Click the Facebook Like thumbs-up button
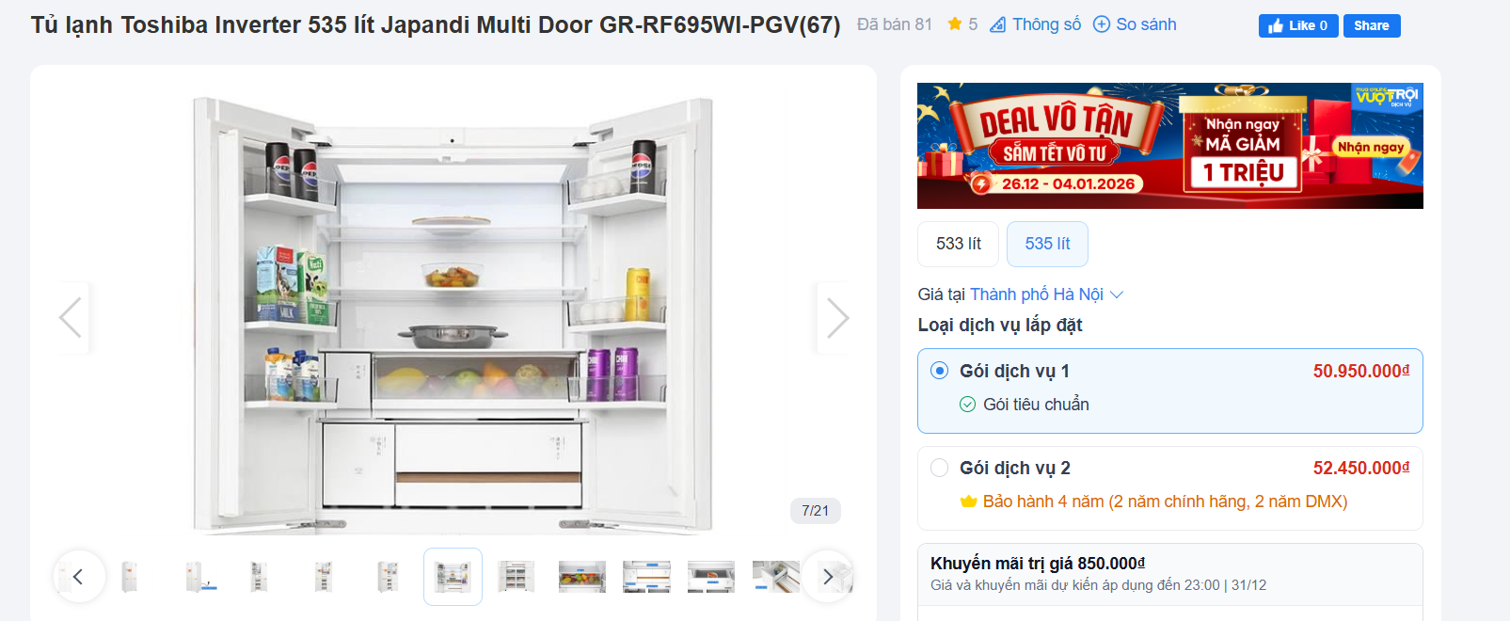1510x621 pixels. tap(1298, 25)
